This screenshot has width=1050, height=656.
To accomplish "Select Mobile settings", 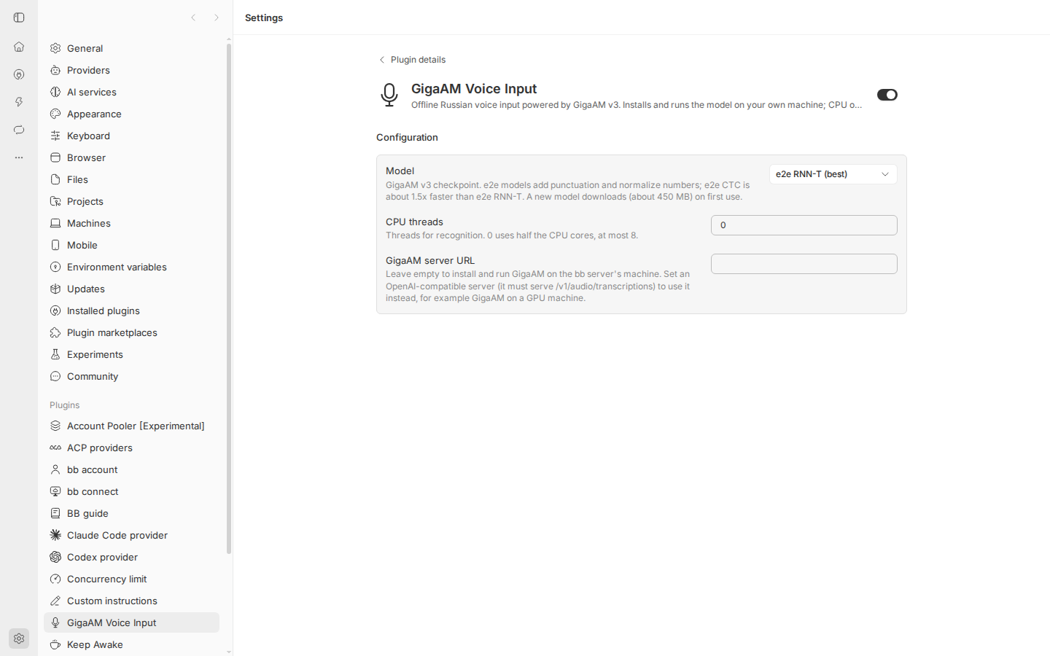I will (131, 245).
